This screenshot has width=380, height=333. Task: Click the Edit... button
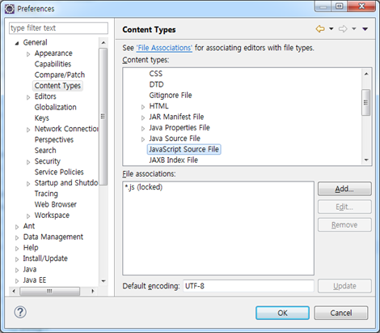(344, 207)
